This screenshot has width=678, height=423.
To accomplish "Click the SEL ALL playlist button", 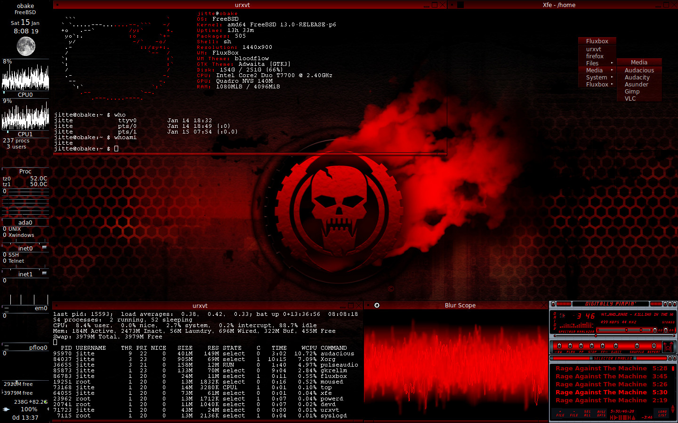I will [x=588, y=414].
